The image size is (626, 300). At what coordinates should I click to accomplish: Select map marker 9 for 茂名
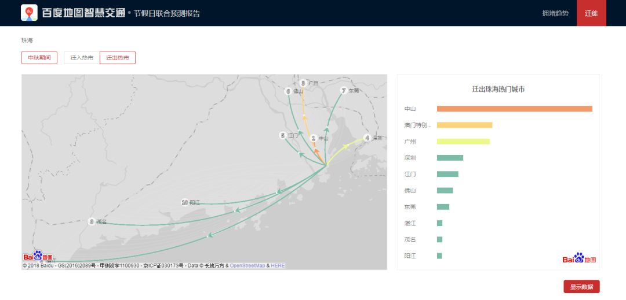click(x=92, y=221)
